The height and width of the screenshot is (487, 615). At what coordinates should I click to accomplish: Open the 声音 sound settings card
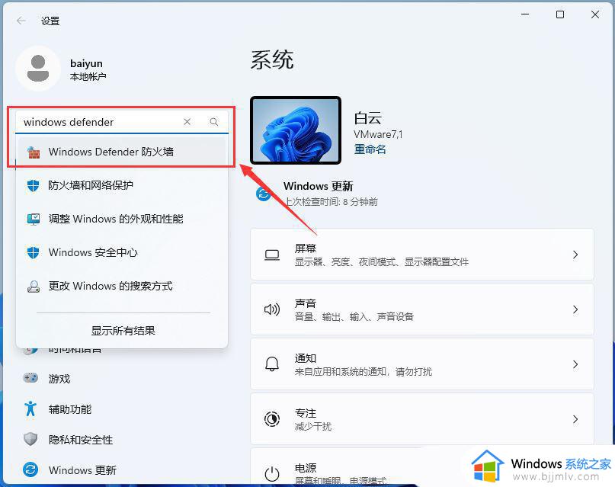coord(421,309)
